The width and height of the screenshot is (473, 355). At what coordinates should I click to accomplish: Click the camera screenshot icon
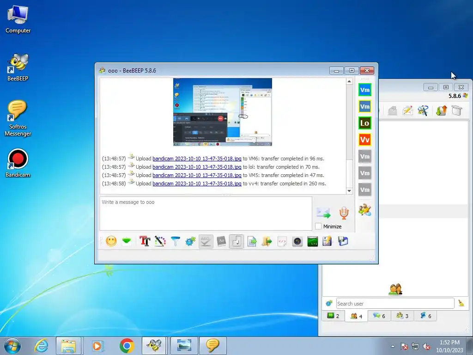[x=297, y=241]
